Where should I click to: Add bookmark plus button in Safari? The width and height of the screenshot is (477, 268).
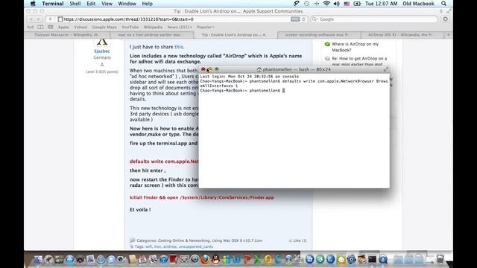pos(50,19)
